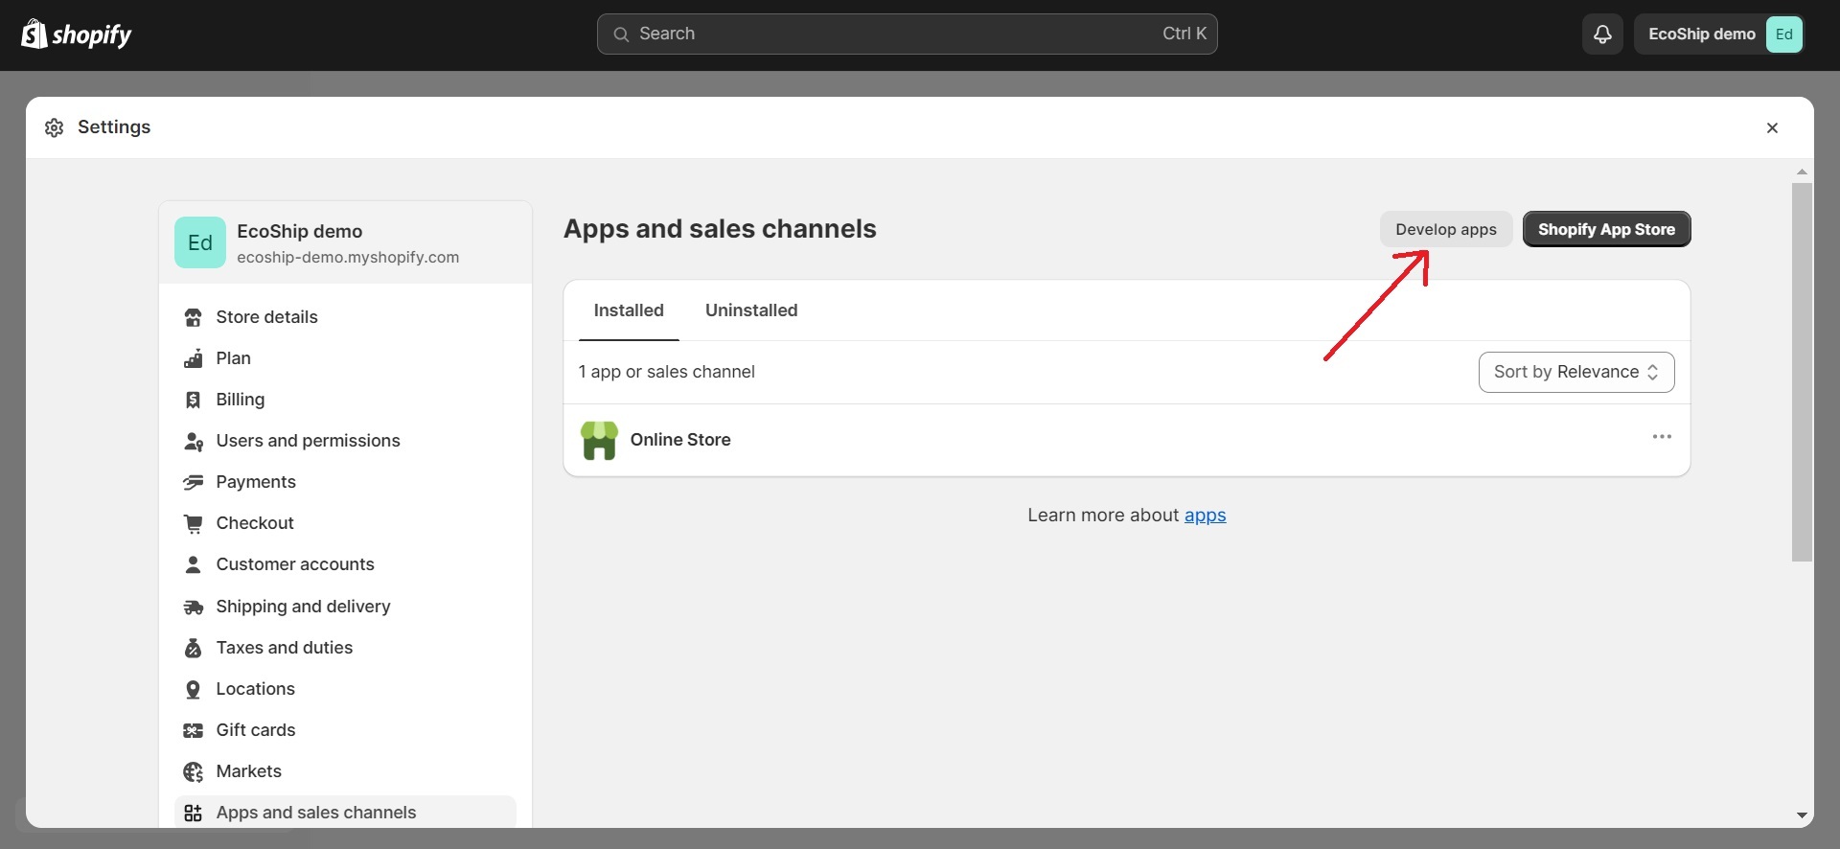The height and width of the screenshot is (849, 1840).
Task: Click the Shopify logo in header
Action: point(76,34)
